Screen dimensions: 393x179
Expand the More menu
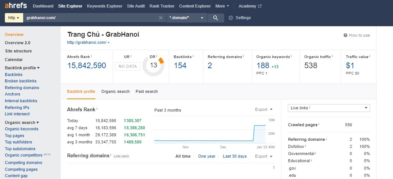[x=222, y=6]
